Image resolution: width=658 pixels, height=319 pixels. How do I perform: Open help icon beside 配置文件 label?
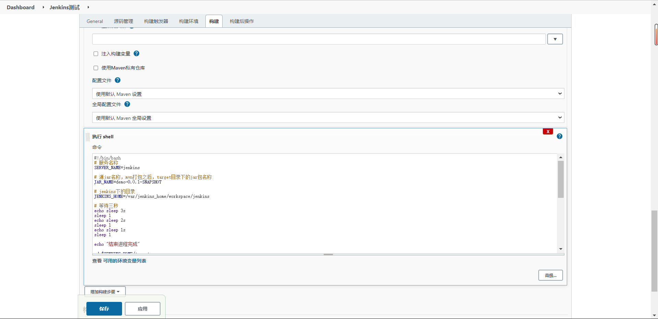click(118, 80)
